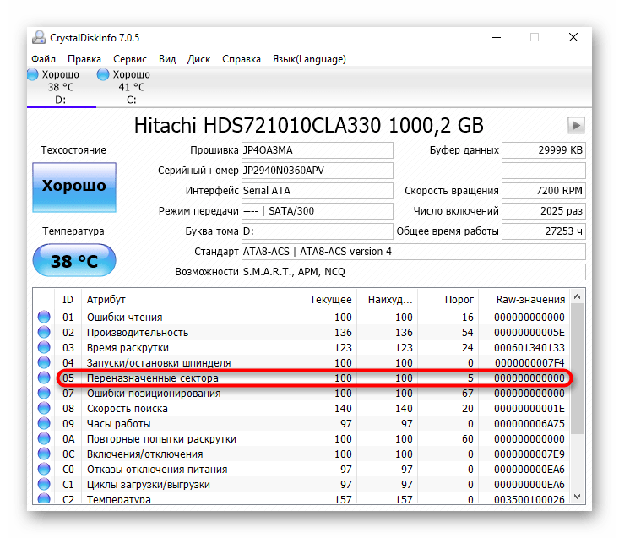The image size is (619, 538).
Task: Close the CrystalDiskInfo window
Action: (x=573, y=37)
